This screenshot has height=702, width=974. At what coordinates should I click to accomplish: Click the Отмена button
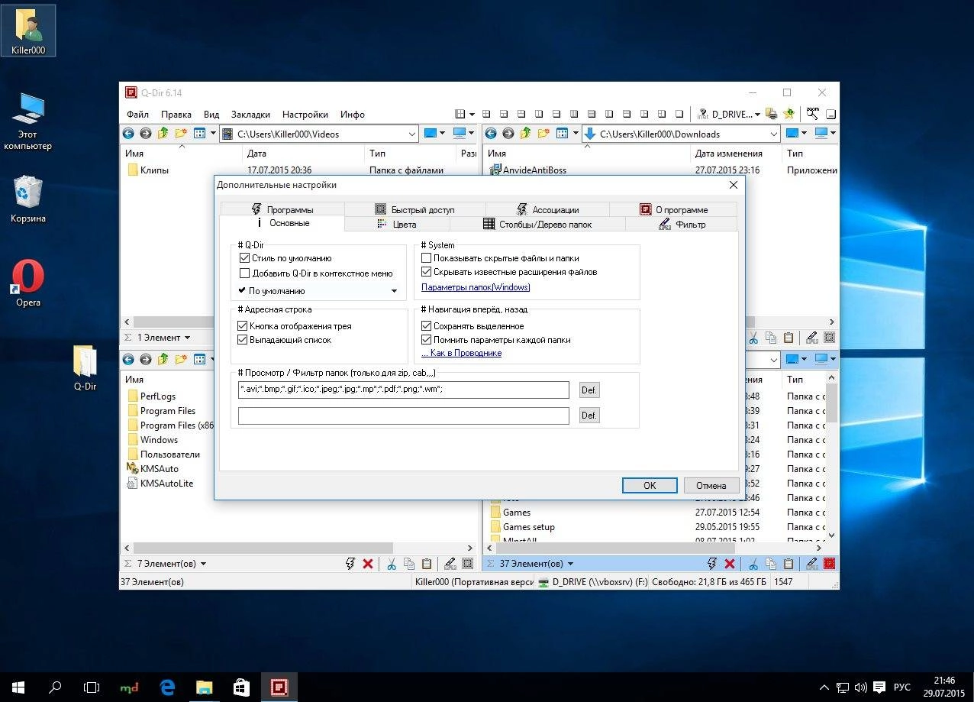711,485
